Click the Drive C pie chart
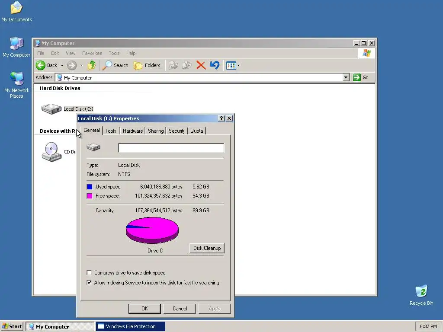The image size is (443, 332). point(152,230)
